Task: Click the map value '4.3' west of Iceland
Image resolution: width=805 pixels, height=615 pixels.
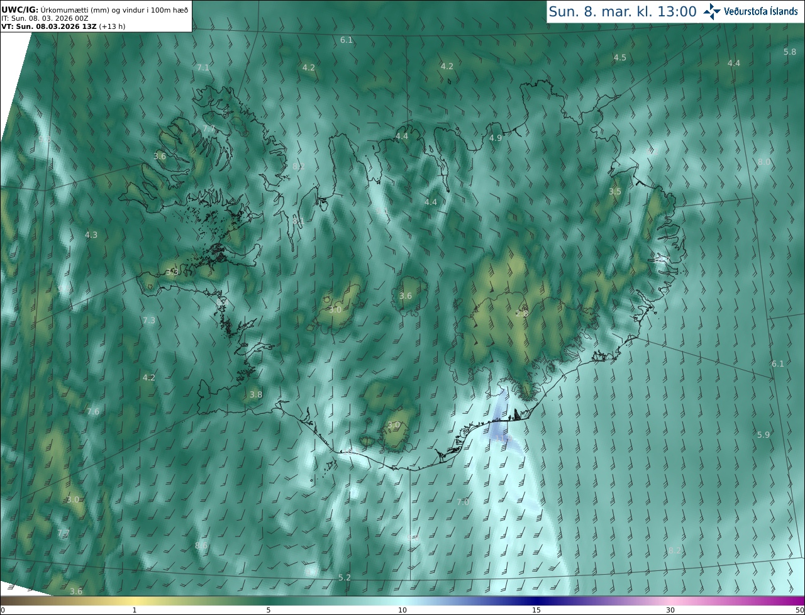Action: [91, 235]
